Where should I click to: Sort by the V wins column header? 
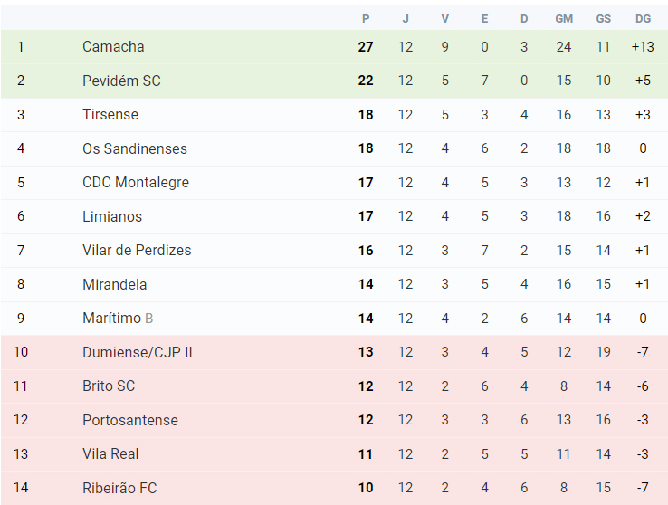coord(444,19)
